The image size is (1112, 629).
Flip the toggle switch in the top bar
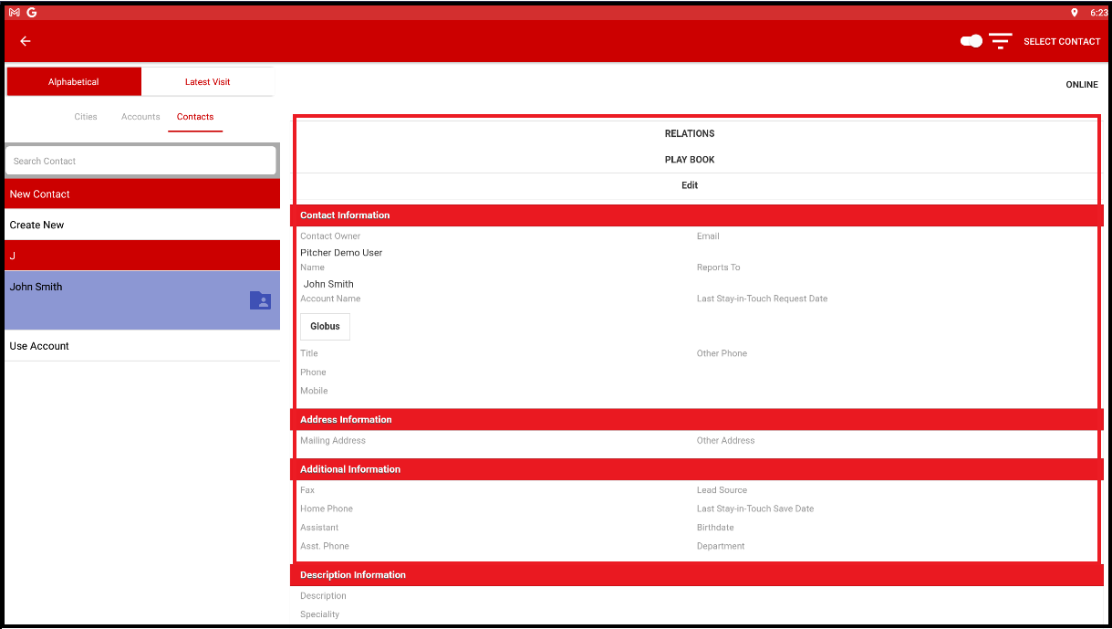(970, 41)
